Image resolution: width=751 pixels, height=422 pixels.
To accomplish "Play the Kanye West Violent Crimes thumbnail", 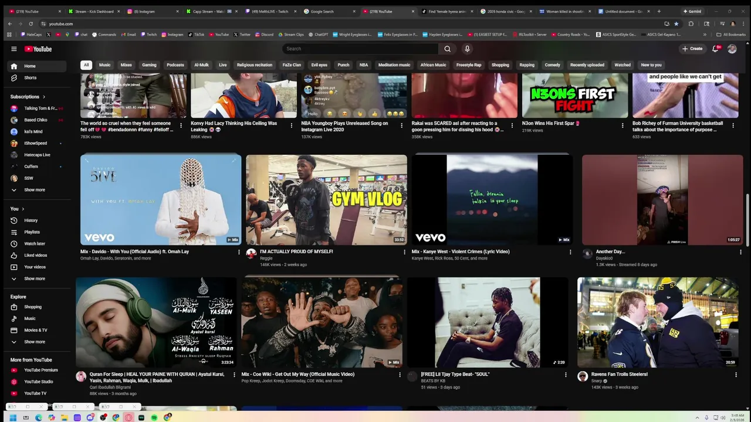I will pyautogui.click(x=492, y=200).
